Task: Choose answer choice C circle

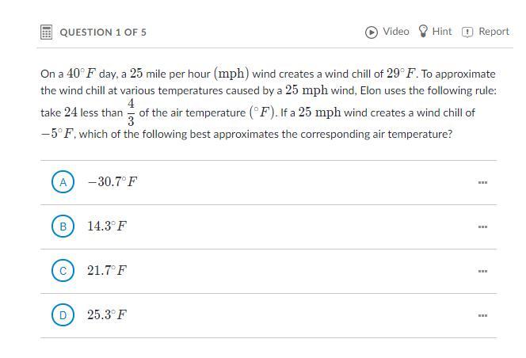Action: (x=63, y=270)
